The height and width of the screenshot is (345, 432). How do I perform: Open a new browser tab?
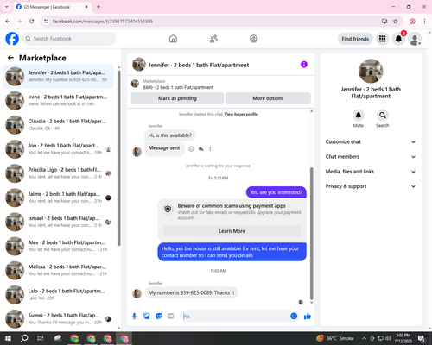pos(98,7)
